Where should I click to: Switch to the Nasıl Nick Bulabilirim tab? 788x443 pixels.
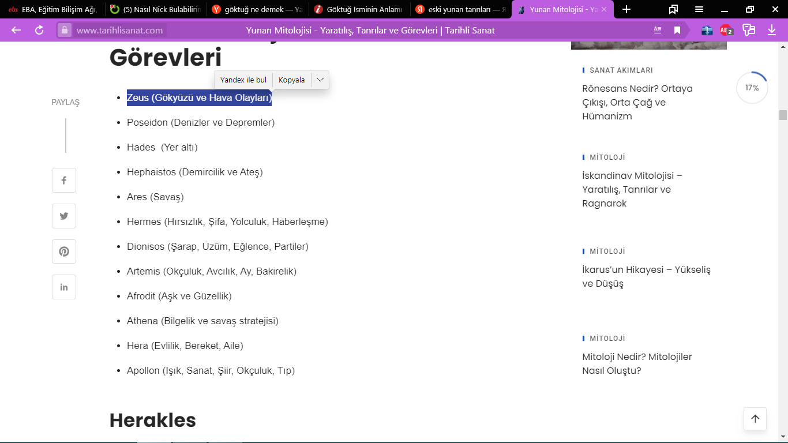pyautogui.click(x=156, y=9)
